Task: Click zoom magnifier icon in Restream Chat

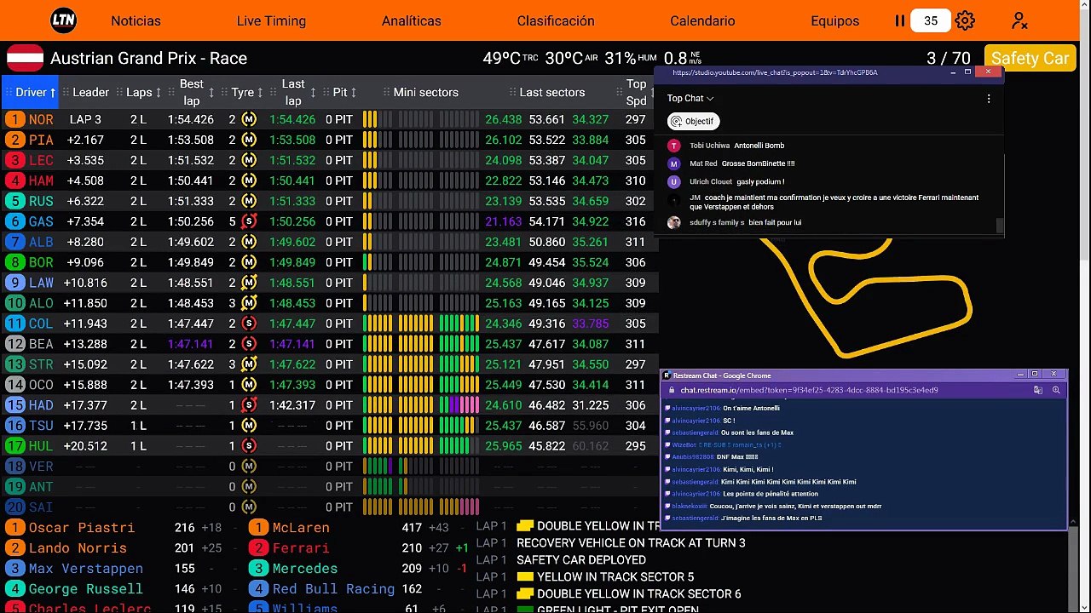Action: [x=1056, y=390]
